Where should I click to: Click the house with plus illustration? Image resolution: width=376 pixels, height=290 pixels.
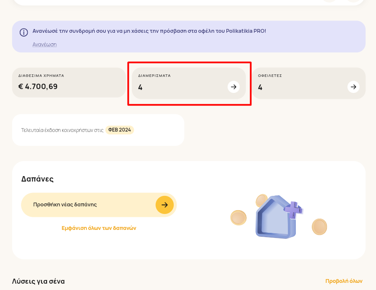[x=279, y=217]
